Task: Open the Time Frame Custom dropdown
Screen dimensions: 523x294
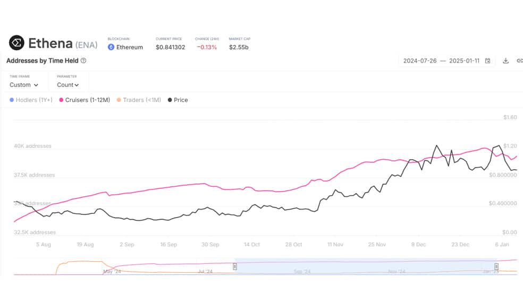Action: coord(24,85)
